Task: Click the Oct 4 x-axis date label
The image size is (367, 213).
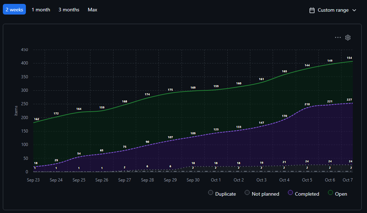Action: click(284, 180)
